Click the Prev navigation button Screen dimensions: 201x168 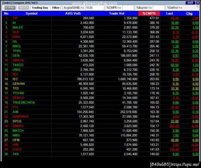10,8
